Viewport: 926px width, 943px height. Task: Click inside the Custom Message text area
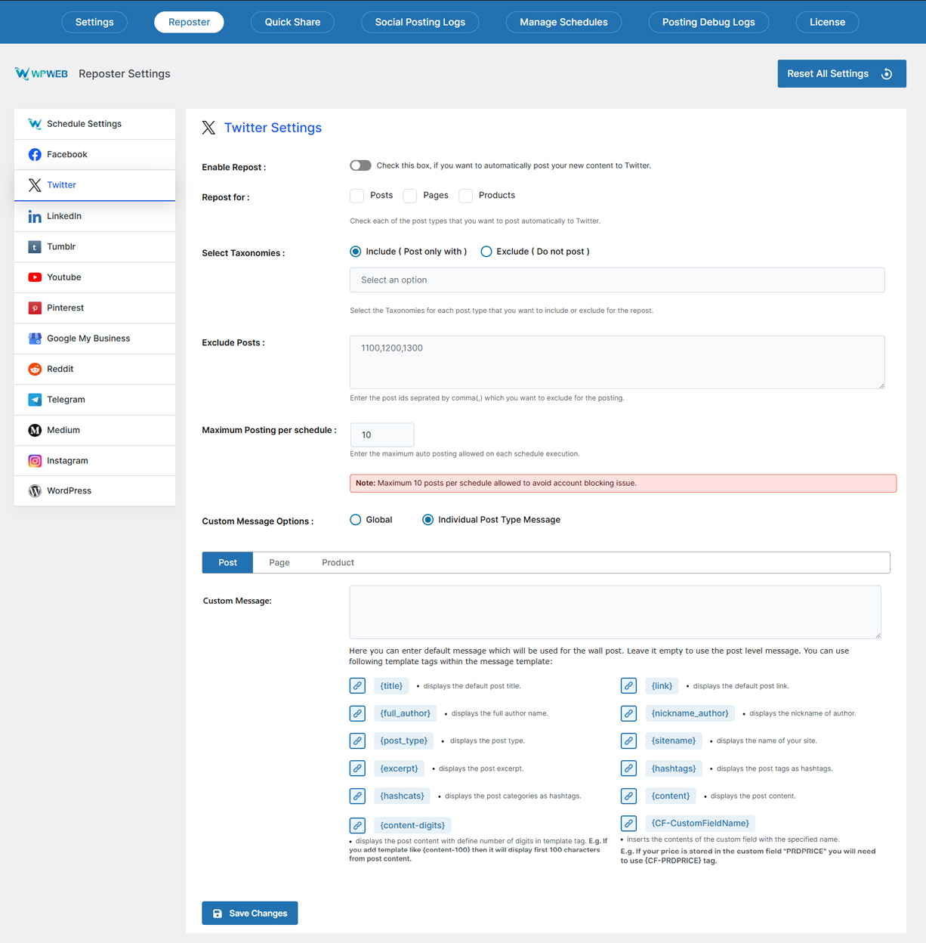(614, 612)
